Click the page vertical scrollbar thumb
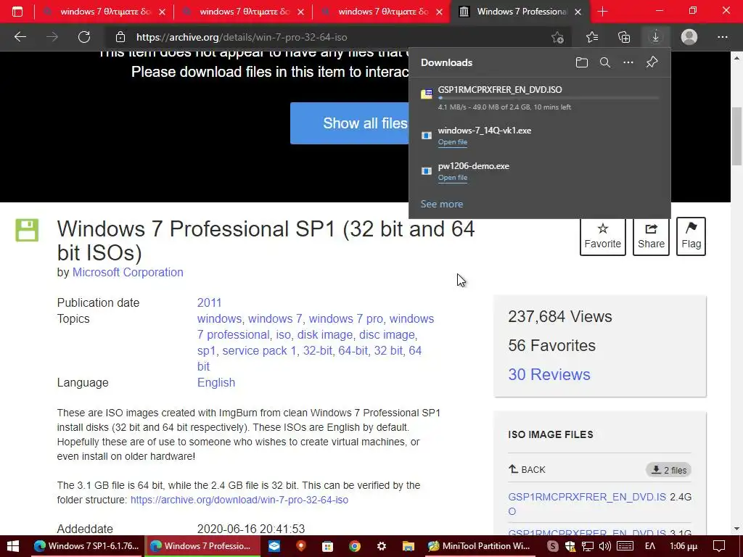 tap(736, 136)
